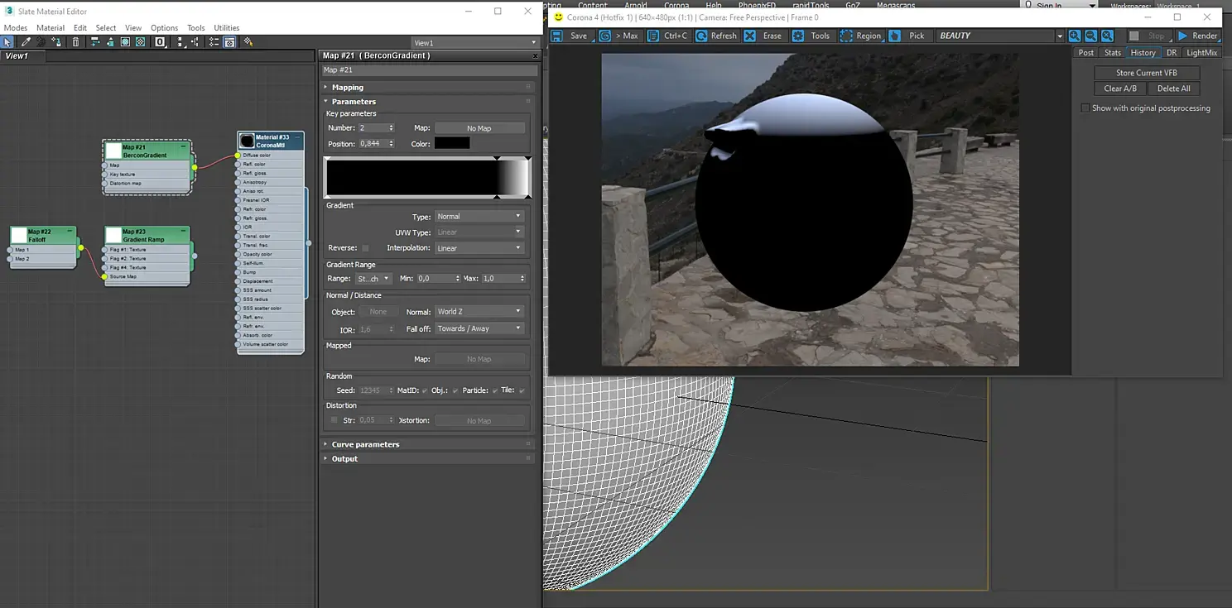The height and width of the screenshot is (608, 1232).
Task: Toggle the Distortion enable checkbox
Action: pos(334,420)
